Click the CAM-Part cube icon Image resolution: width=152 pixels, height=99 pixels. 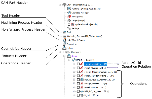point(64,4)
